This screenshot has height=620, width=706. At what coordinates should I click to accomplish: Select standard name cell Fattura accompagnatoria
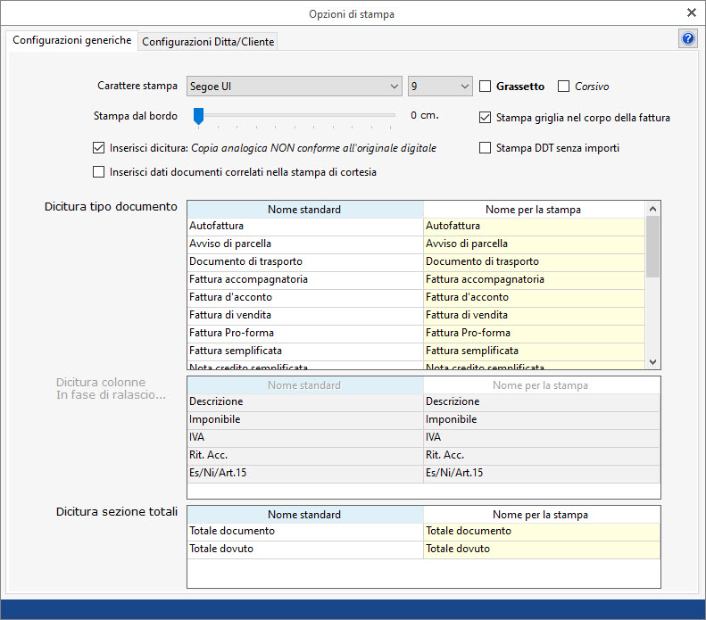point(305,279)
